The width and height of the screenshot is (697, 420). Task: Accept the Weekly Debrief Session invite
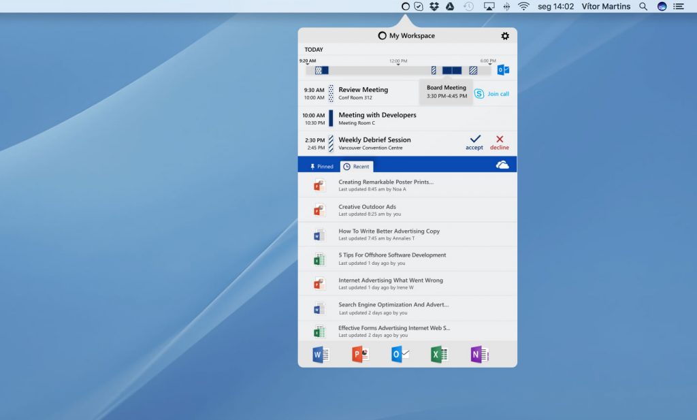tap(474, 142)
